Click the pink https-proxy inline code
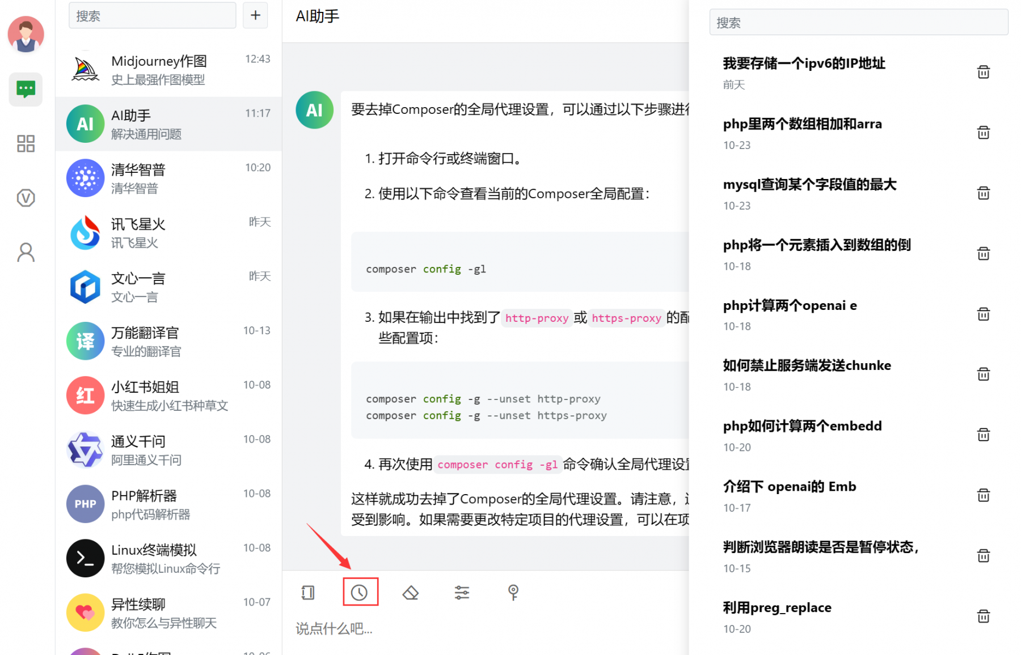Viewport: 1021px width, 655px height. point(626,318)
